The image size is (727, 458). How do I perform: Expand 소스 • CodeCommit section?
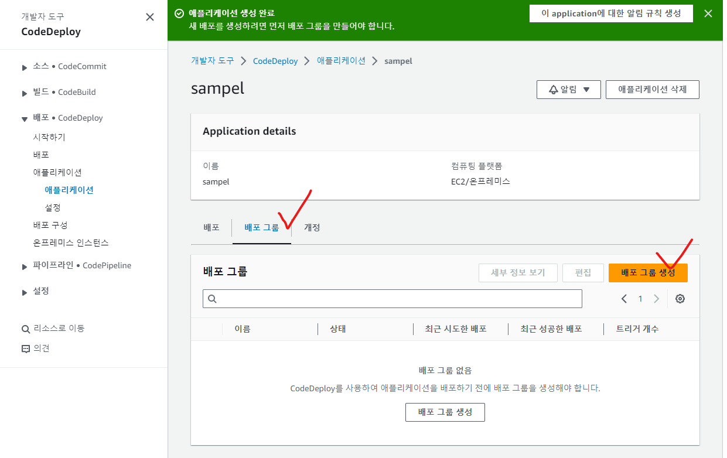24,67
